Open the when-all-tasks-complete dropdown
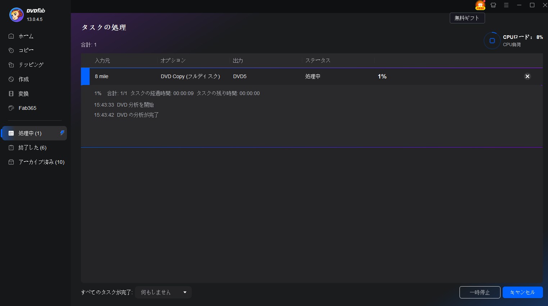The image size is (548, 306). (x=163, y=292)
